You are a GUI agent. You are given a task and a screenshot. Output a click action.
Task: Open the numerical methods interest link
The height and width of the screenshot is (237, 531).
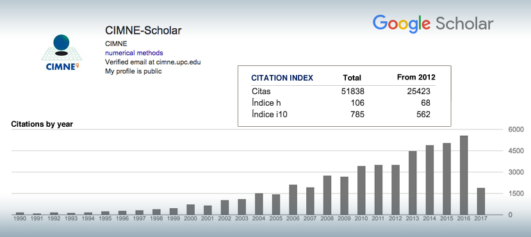coord(134,53)
